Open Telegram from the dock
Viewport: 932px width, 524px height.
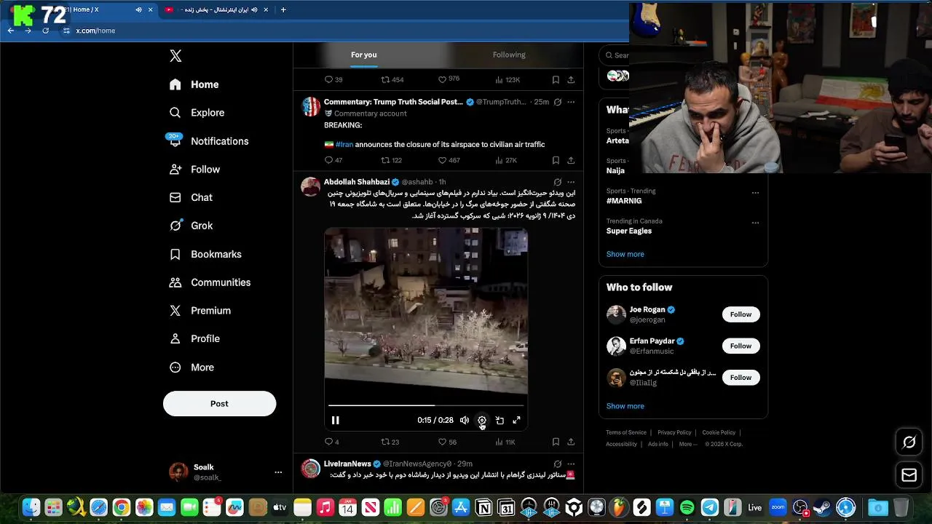tap(710, 507)
